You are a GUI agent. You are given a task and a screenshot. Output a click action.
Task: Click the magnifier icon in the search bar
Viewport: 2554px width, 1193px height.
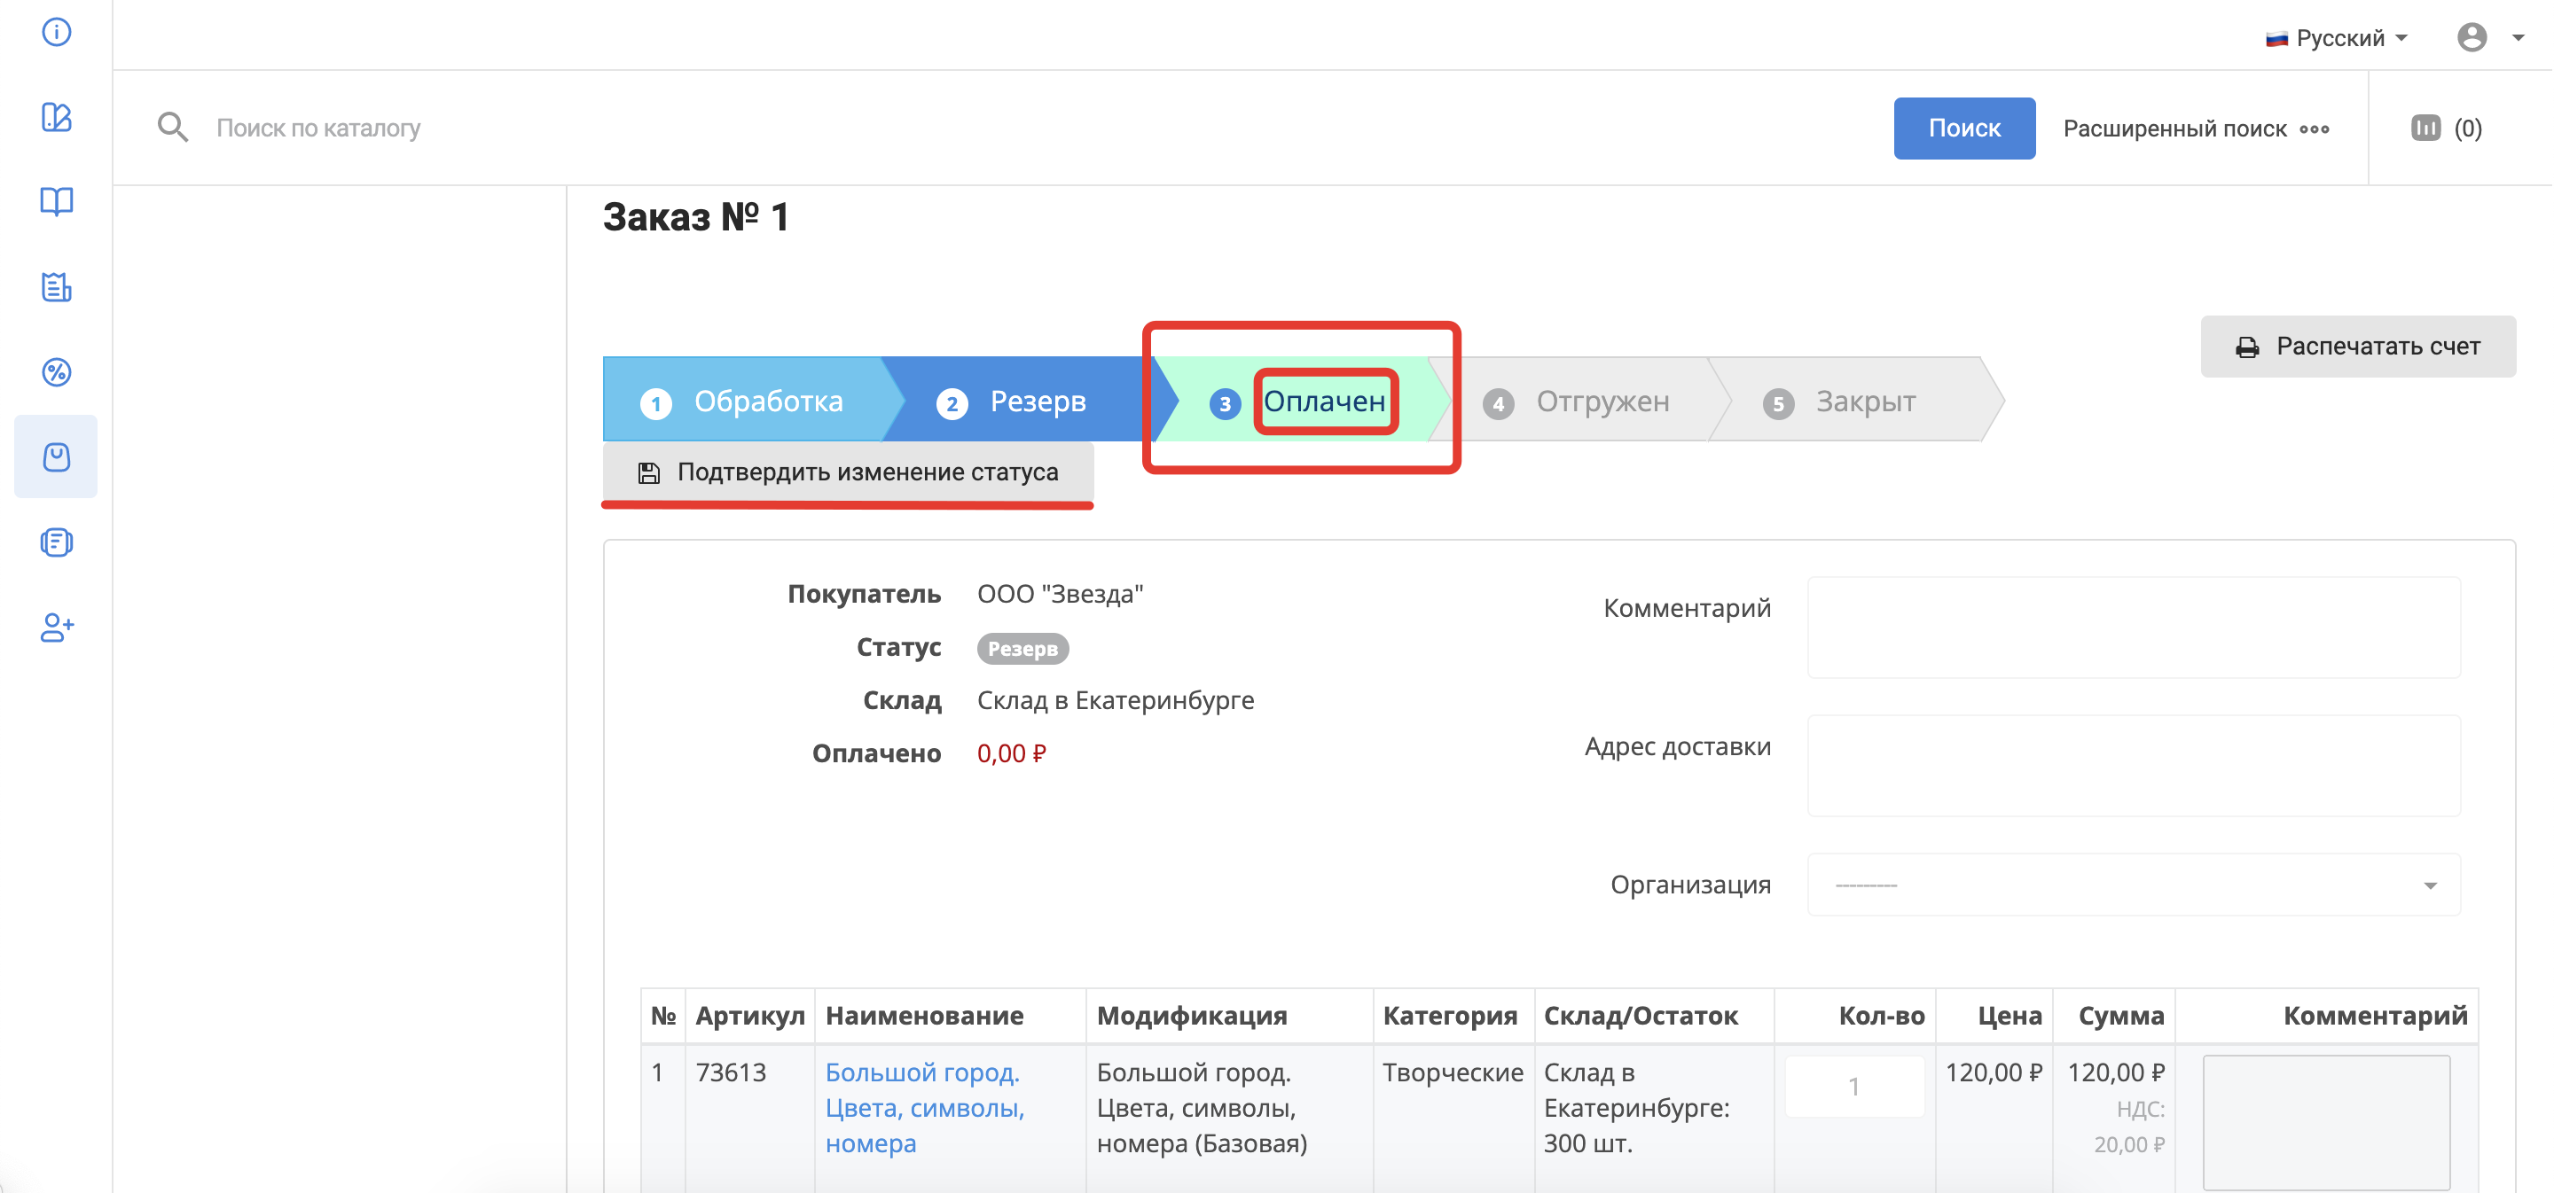pos(173,128)
